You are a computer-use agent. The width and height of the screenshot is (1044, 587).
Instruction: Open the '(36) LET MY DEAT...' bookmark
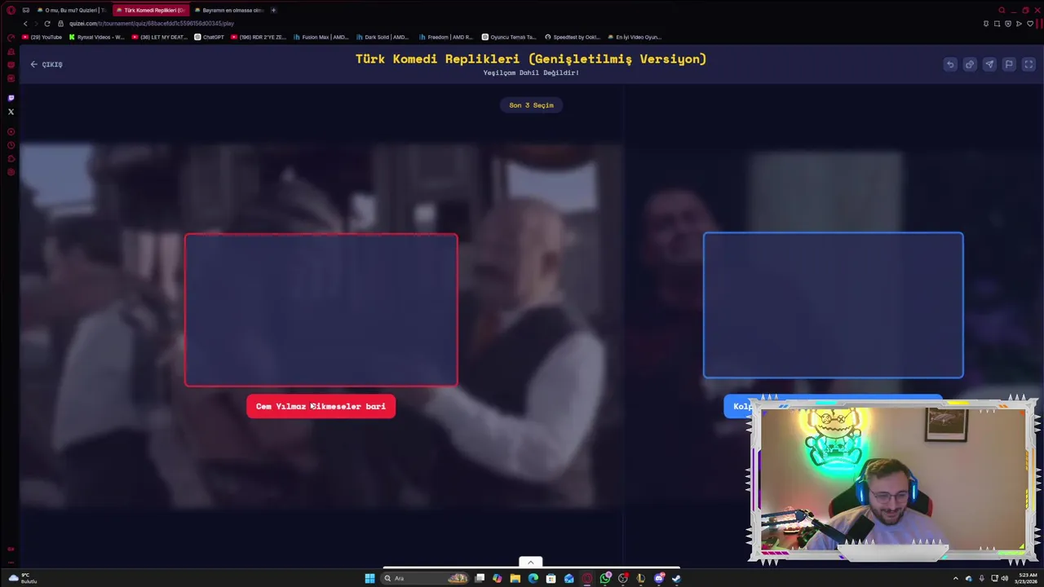click(159, 37)
